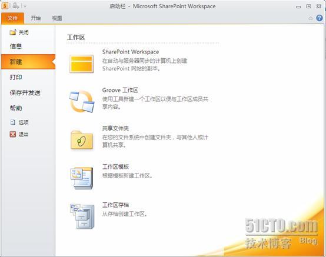Maximize the SharePoint Workspace window
Viewport: 326px width, 257px height.
tap(309, 6)
